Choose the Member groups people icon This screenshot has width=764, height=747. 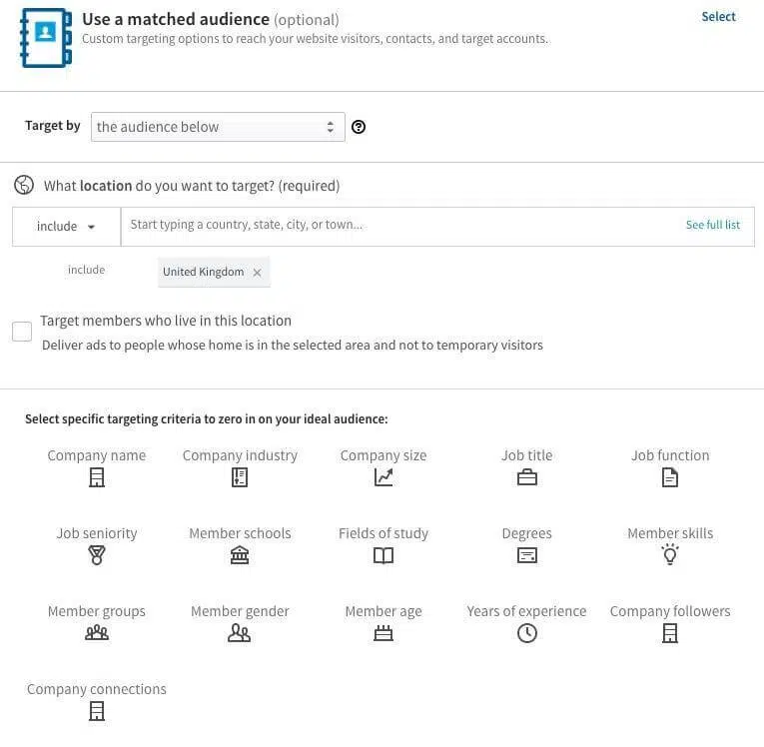[x=97, y=633]
